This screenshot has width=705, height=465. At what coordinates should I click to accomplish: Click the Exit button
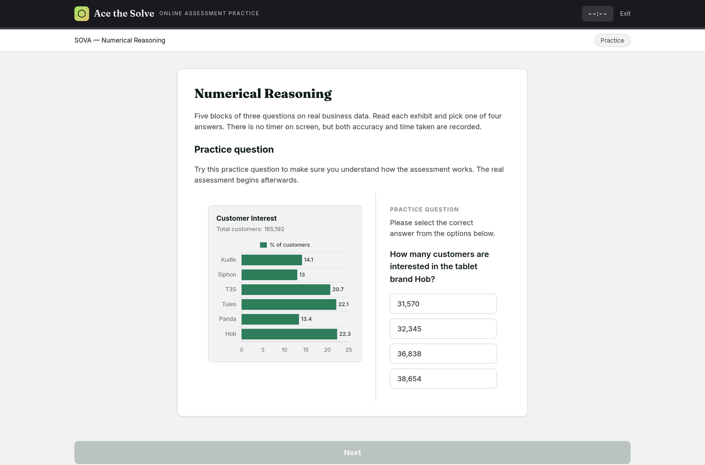pos(625,14)
